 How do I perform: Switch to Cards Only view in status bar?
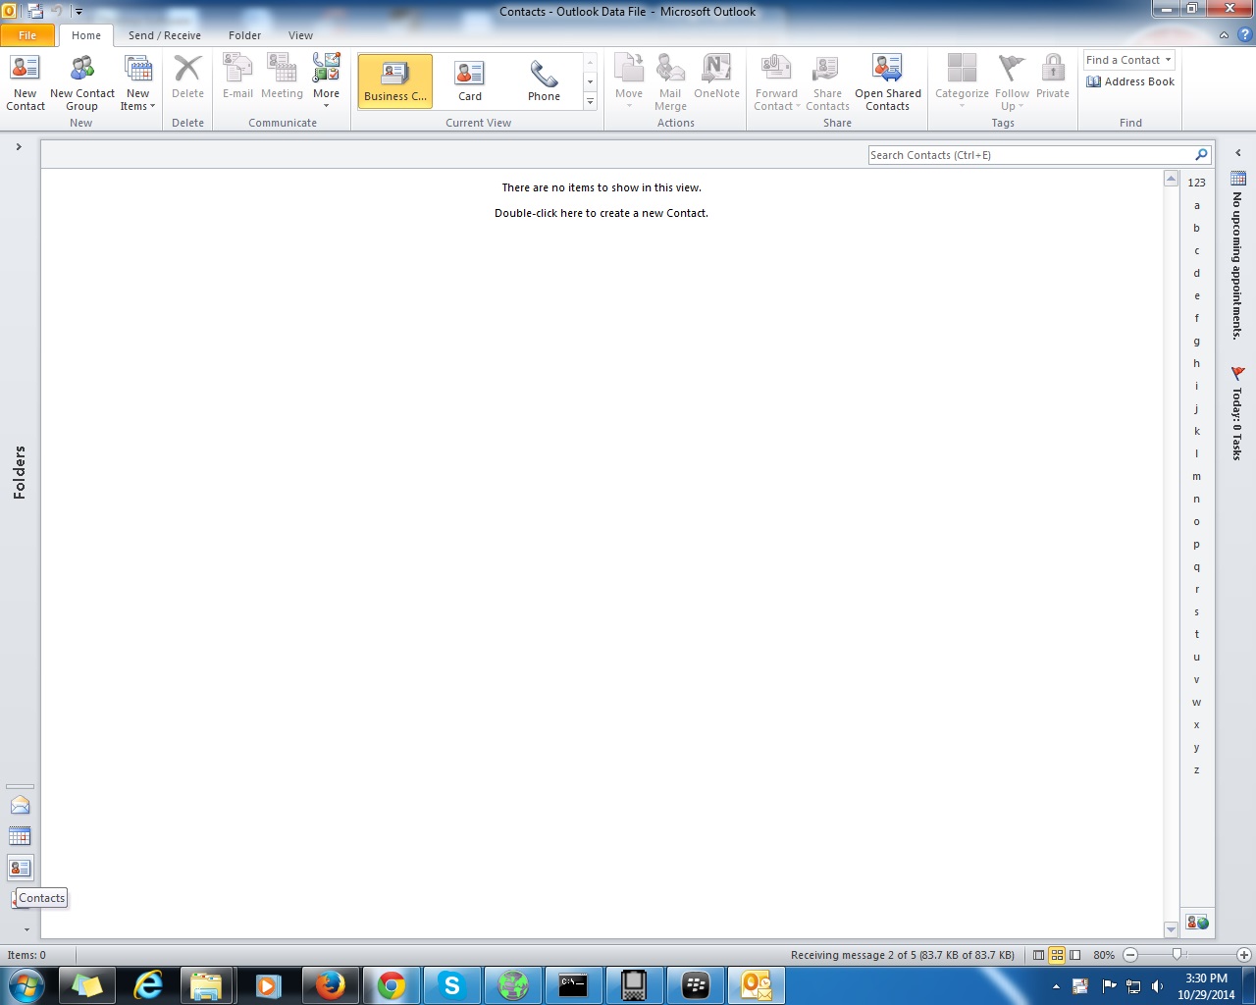click(x=1057, y=955)
